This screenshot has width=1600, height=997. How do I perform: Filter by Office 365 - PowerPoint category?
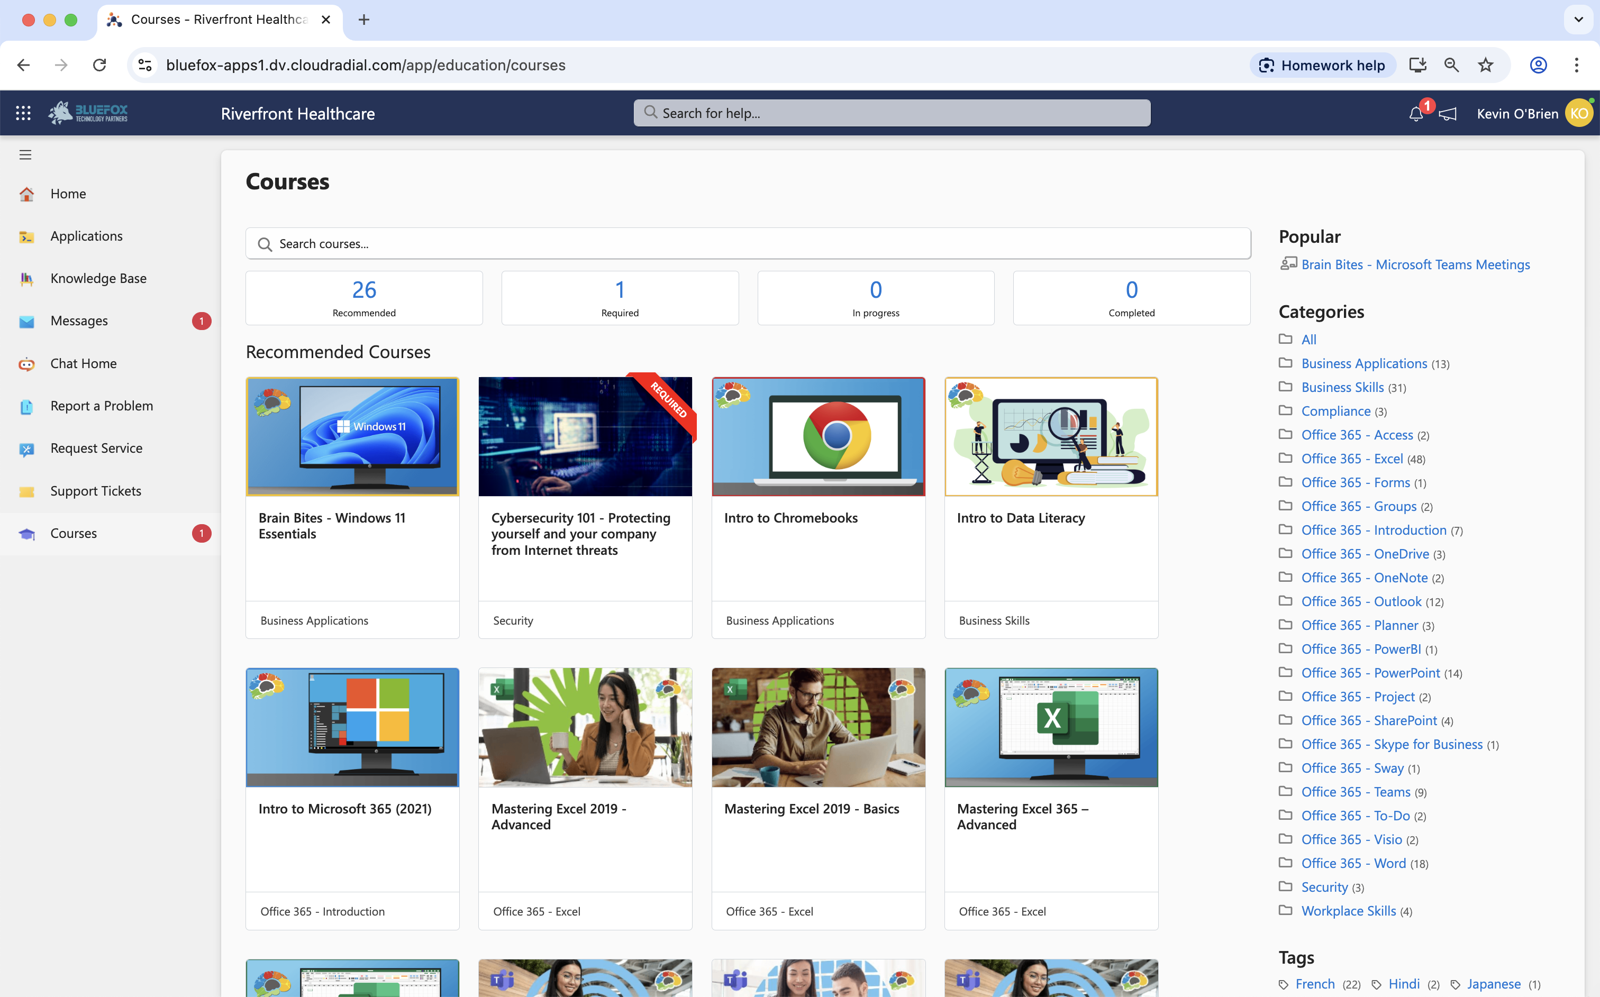[1370, 673]
